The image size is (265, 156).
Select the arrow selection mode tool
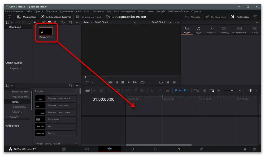[x=94, y=91]
